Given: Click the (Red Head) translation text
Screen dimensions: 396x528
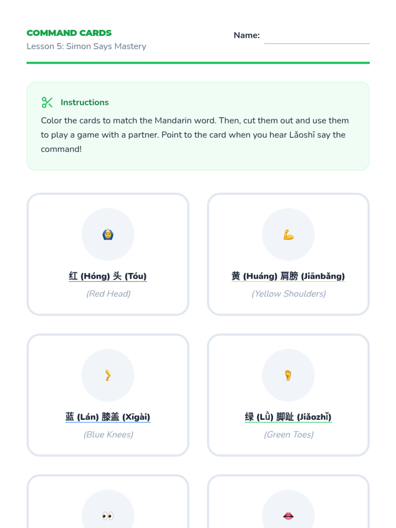Looking at the screenshot, I should pos(108,294).
